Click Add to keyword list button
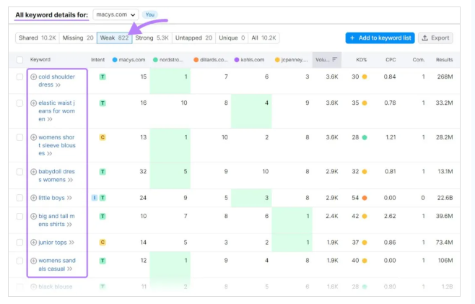Viewport: 475px width, 304px height. click(380, 38)
